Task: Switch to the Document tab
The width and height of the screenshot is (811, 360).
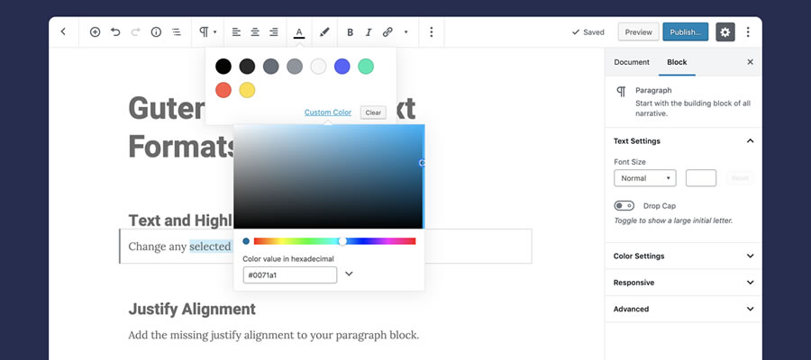Action: click(632, 62)
